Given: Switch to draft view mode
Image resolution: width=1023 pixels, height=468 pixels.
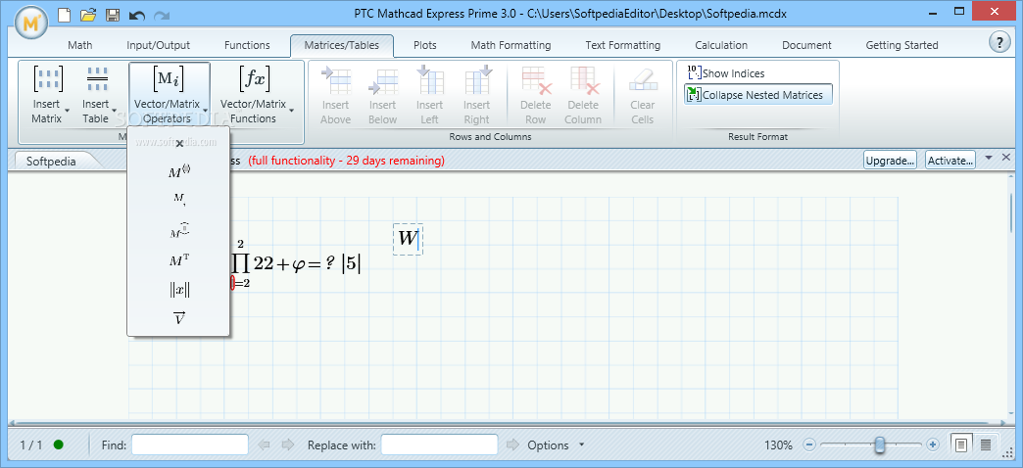Looking at the screenshot, I should click(x=986, y=445).
